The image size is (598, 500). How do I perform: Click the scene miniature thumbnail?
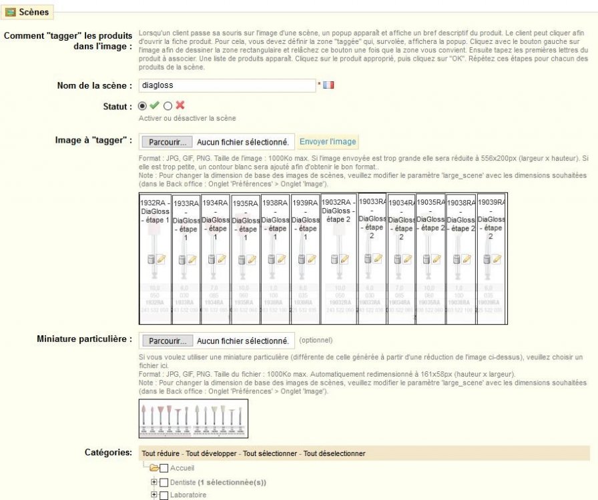coord(194,419)
